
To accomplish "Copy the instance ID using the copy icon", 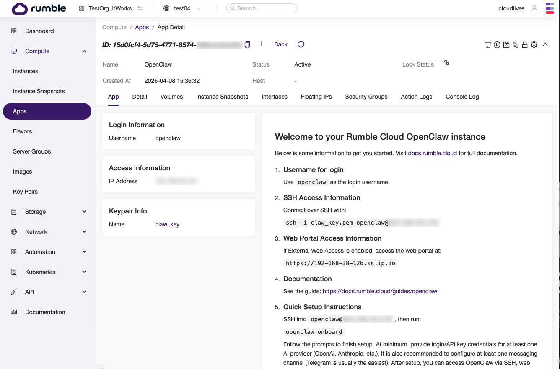I will (x=247, y=45).
